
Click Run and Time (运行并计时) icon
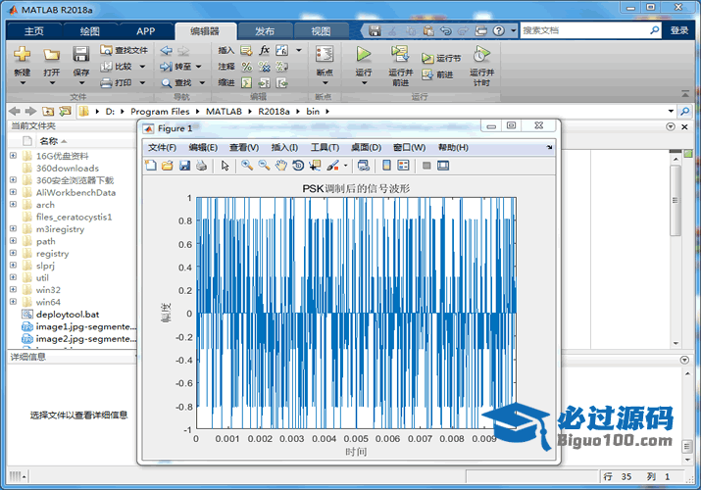[x=481, y=54]
